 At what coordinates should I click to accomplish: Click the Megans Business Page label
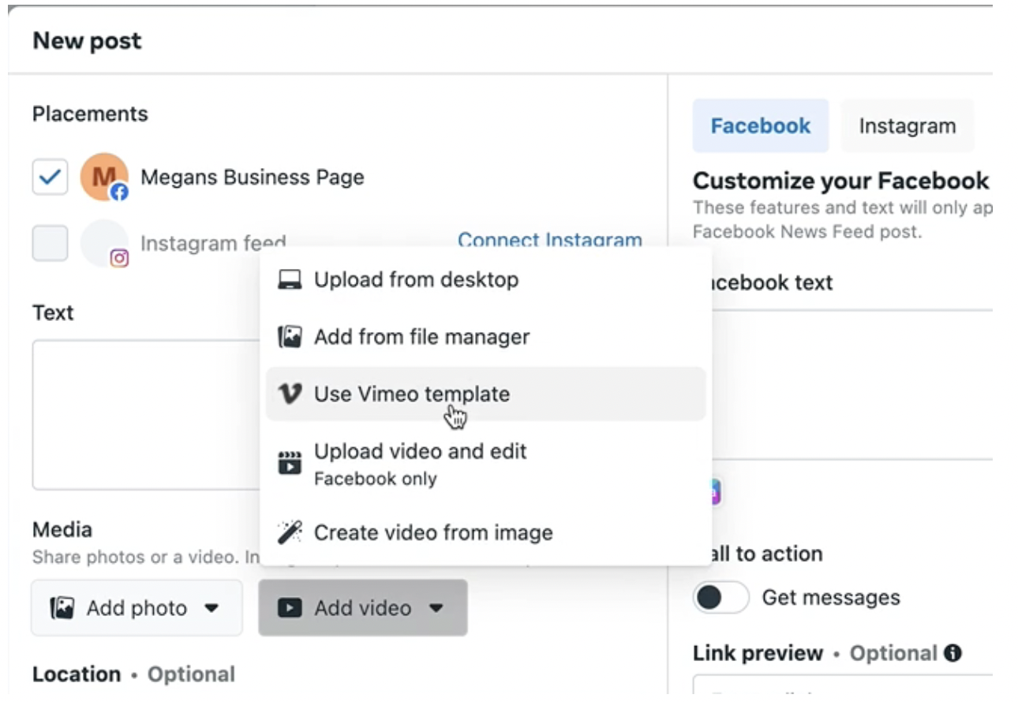tap(253, 177)
